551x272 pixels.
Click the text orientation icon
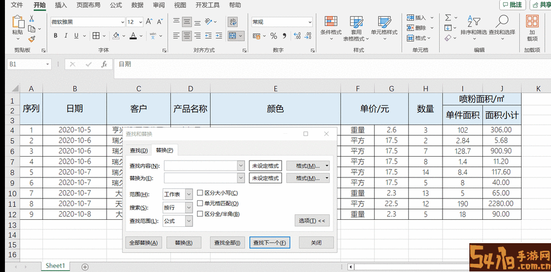point(209,22)
